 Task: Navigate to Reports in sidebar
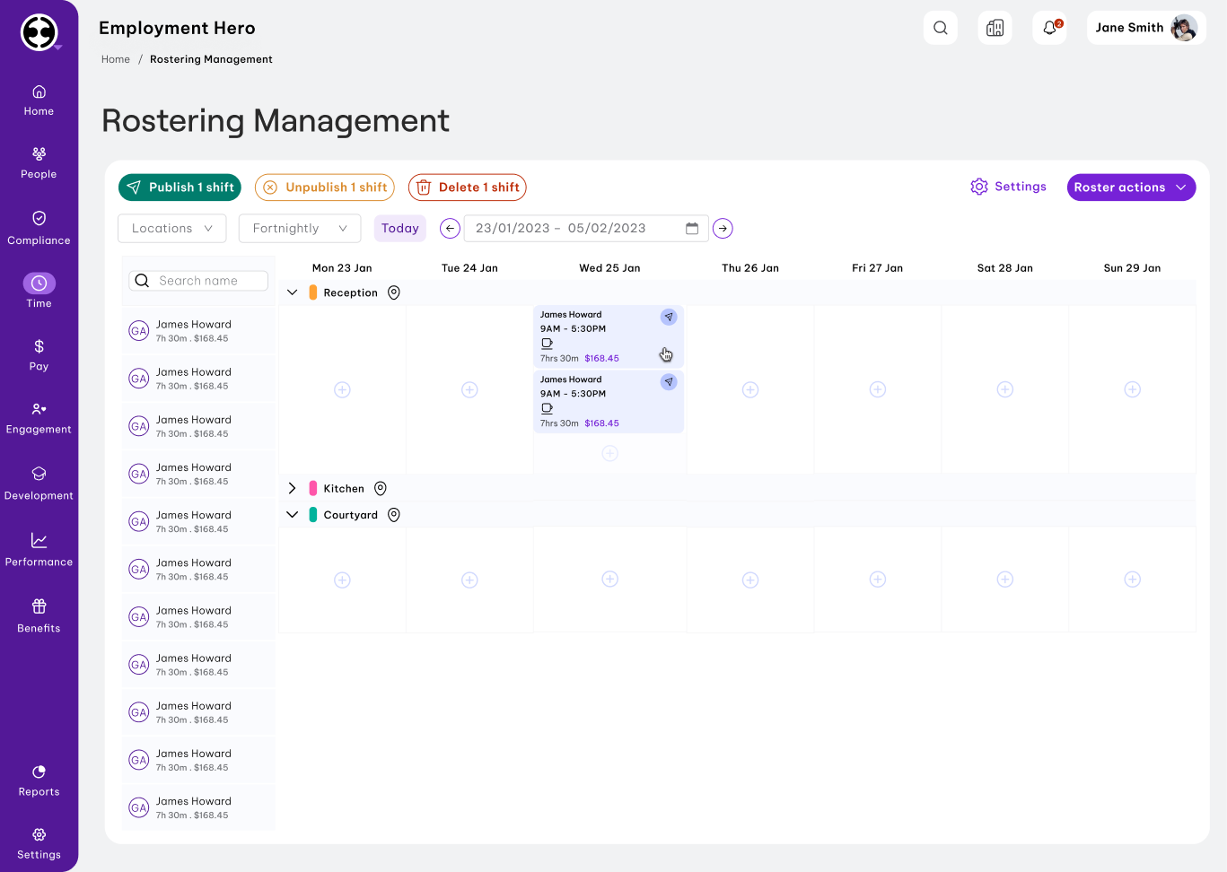coord(39,780)
